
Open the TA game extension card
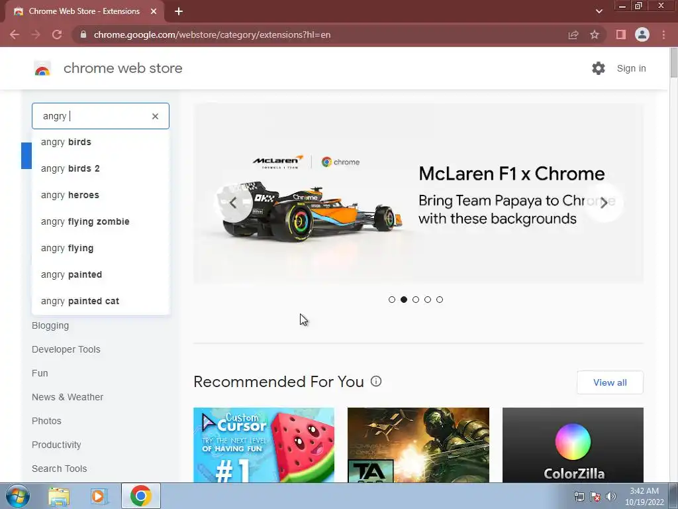(x=418, y=445)
